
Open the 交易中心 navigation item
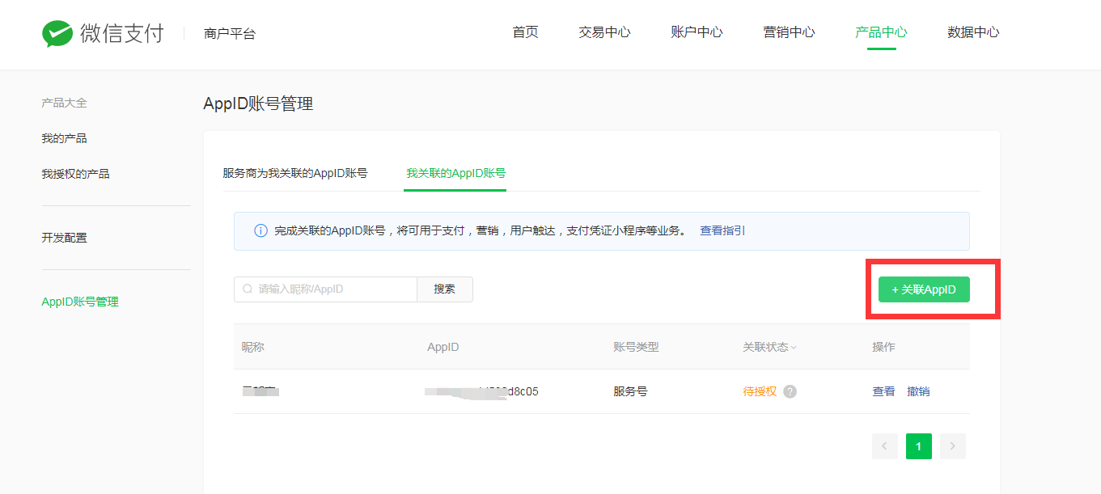(x=604, y=32)
